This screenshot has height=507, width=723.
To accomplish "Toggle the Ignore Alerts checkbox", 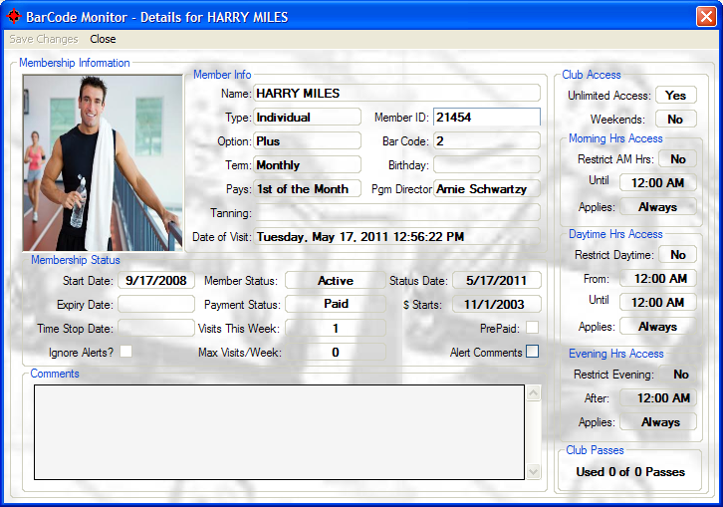I will (x=125, y=352).
